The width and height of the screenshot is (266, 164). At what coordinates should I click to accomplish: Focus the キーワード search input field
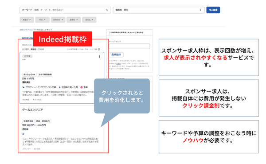pos(65,10)
